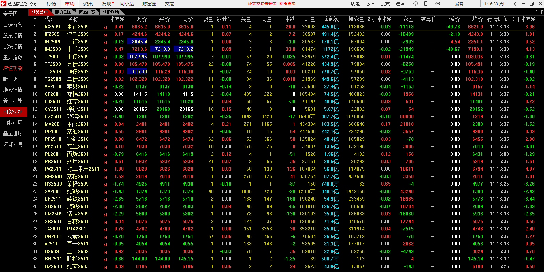Screen dimensions: 544x272
Task: Restore down the application window
Action: 532,4
